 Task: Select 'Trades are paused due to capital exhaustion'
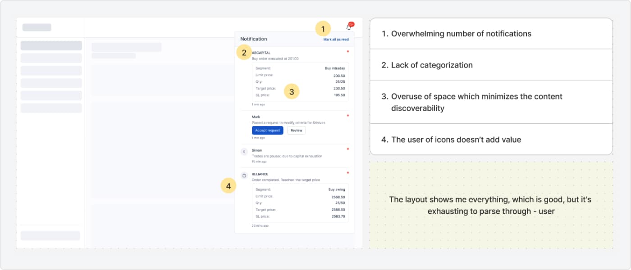coord(287,156)
